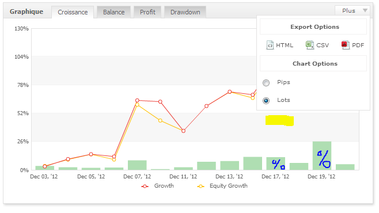379x213 pixels.
Task: Click the Graphique panel title
Action: pyautogui.click(x=26, y=12)
